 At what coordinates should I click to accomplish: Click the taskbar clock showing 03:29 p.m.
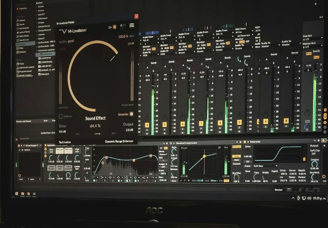(319, 198)
